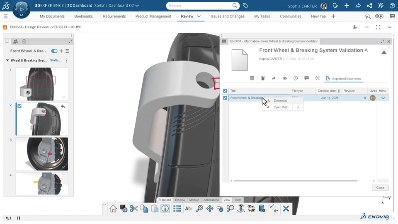Expand the Open With submenu arrow
This screenshot has width=398, height=224.
[298, 107]
